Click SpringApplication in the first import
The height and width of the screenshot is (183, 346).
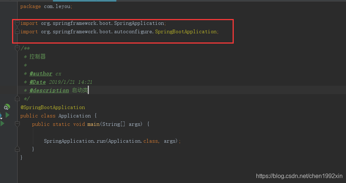pos(139,23)
